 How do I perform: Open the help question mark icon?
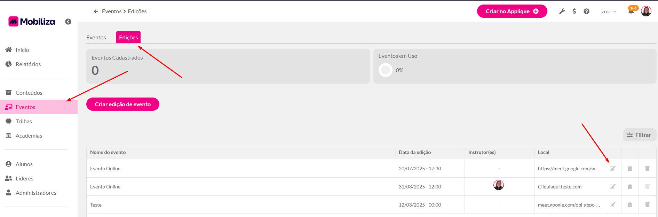(x=586, y=11)
